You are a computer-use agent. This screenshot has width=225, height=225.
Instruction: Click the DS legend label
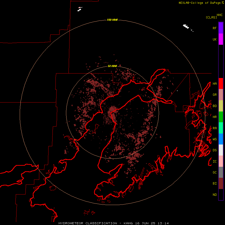pos(214,150)
